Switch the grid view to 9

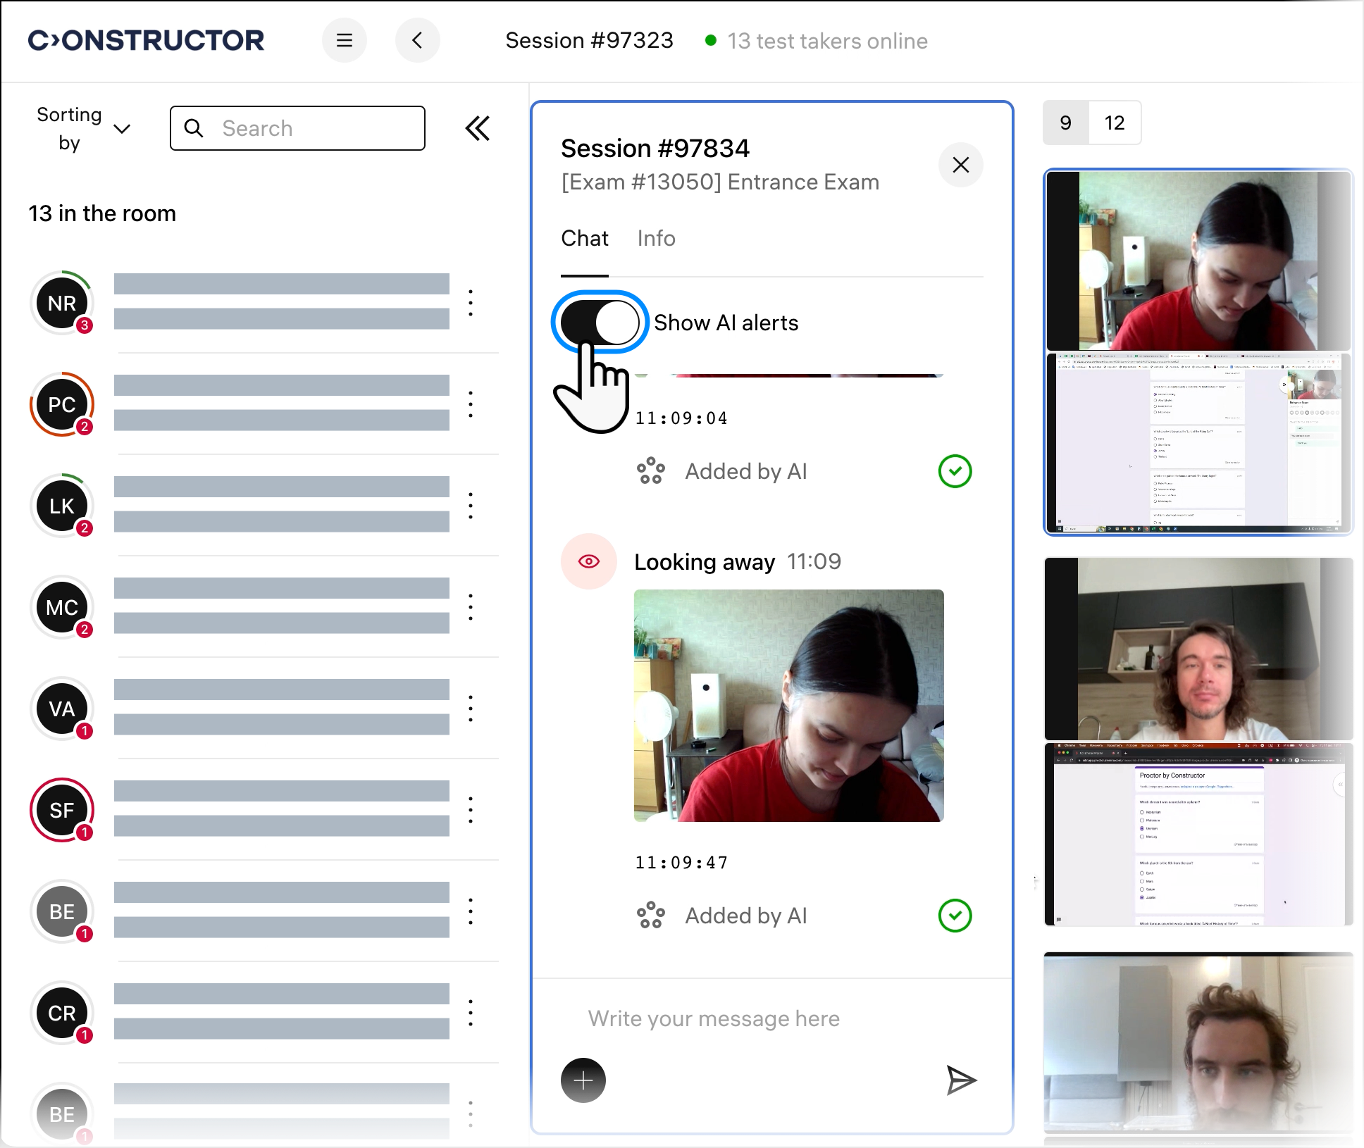click(1065, 123)
